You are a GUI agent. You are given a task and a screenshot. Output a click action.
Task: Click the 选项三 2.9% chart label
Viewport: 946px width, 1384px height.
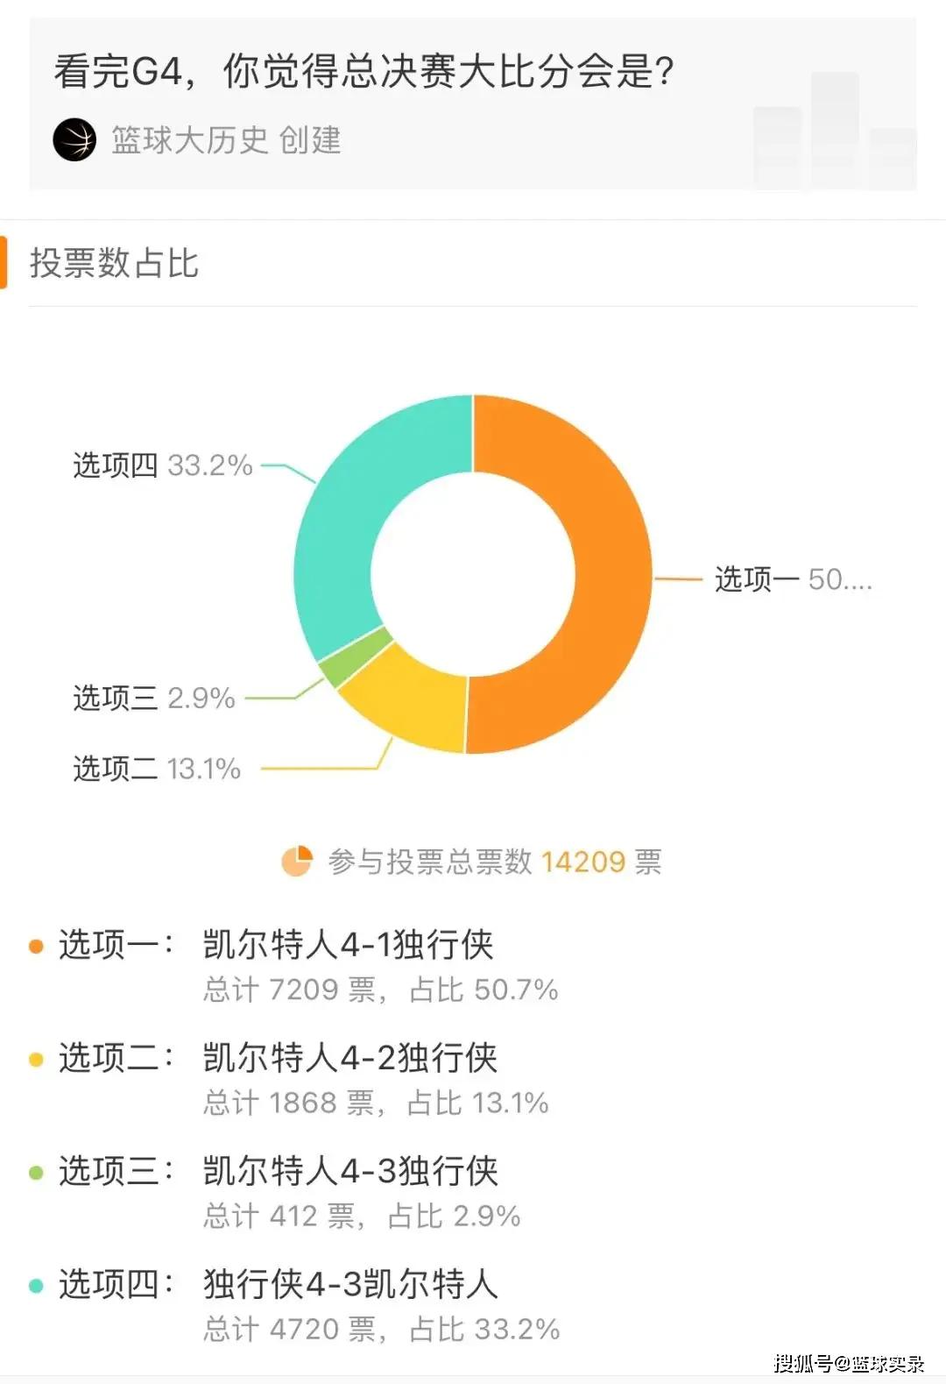(x=154, y=699)
